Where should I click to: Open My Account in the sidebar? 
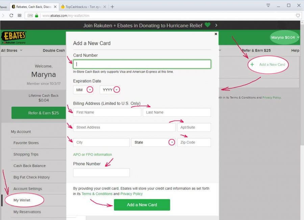[x=21, y=132]
